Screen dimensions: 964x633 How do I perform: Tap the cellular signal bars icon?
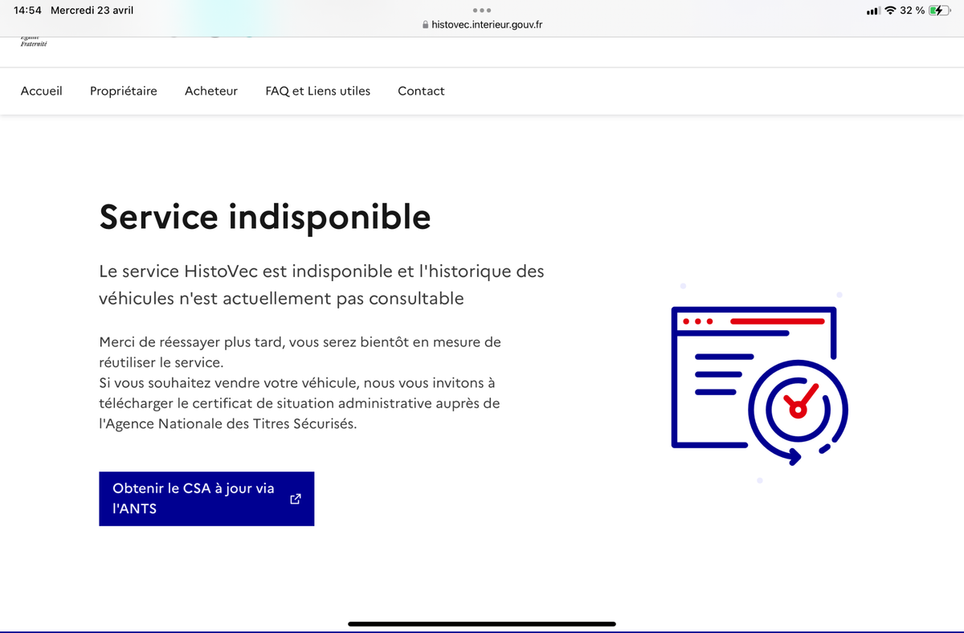873,10
